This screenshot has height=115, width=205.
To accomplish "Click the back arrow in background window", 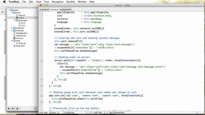I will [3, 12].
